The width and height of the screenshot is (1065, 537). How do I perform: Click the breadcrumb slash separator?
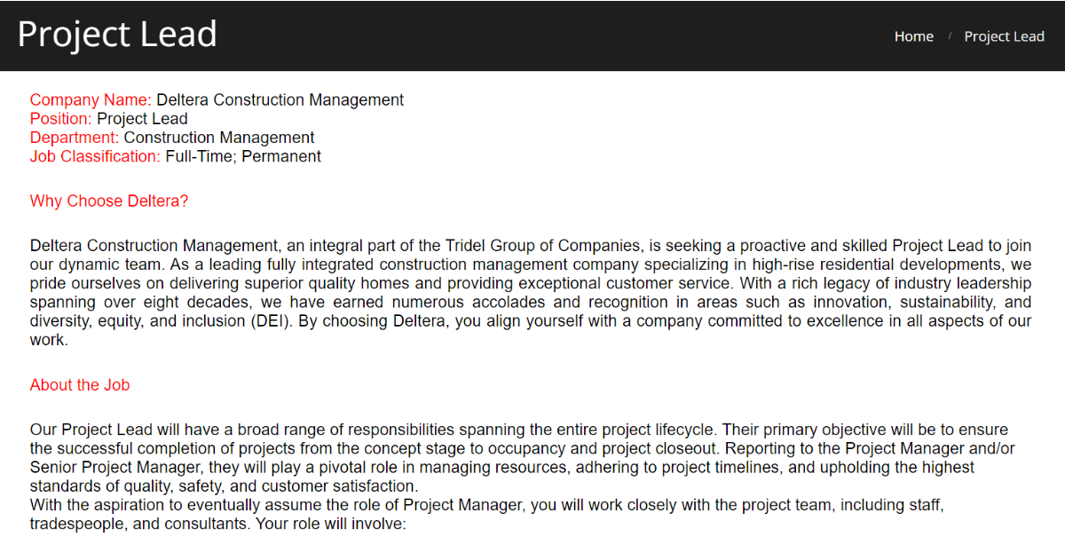[x=949, y=36]
